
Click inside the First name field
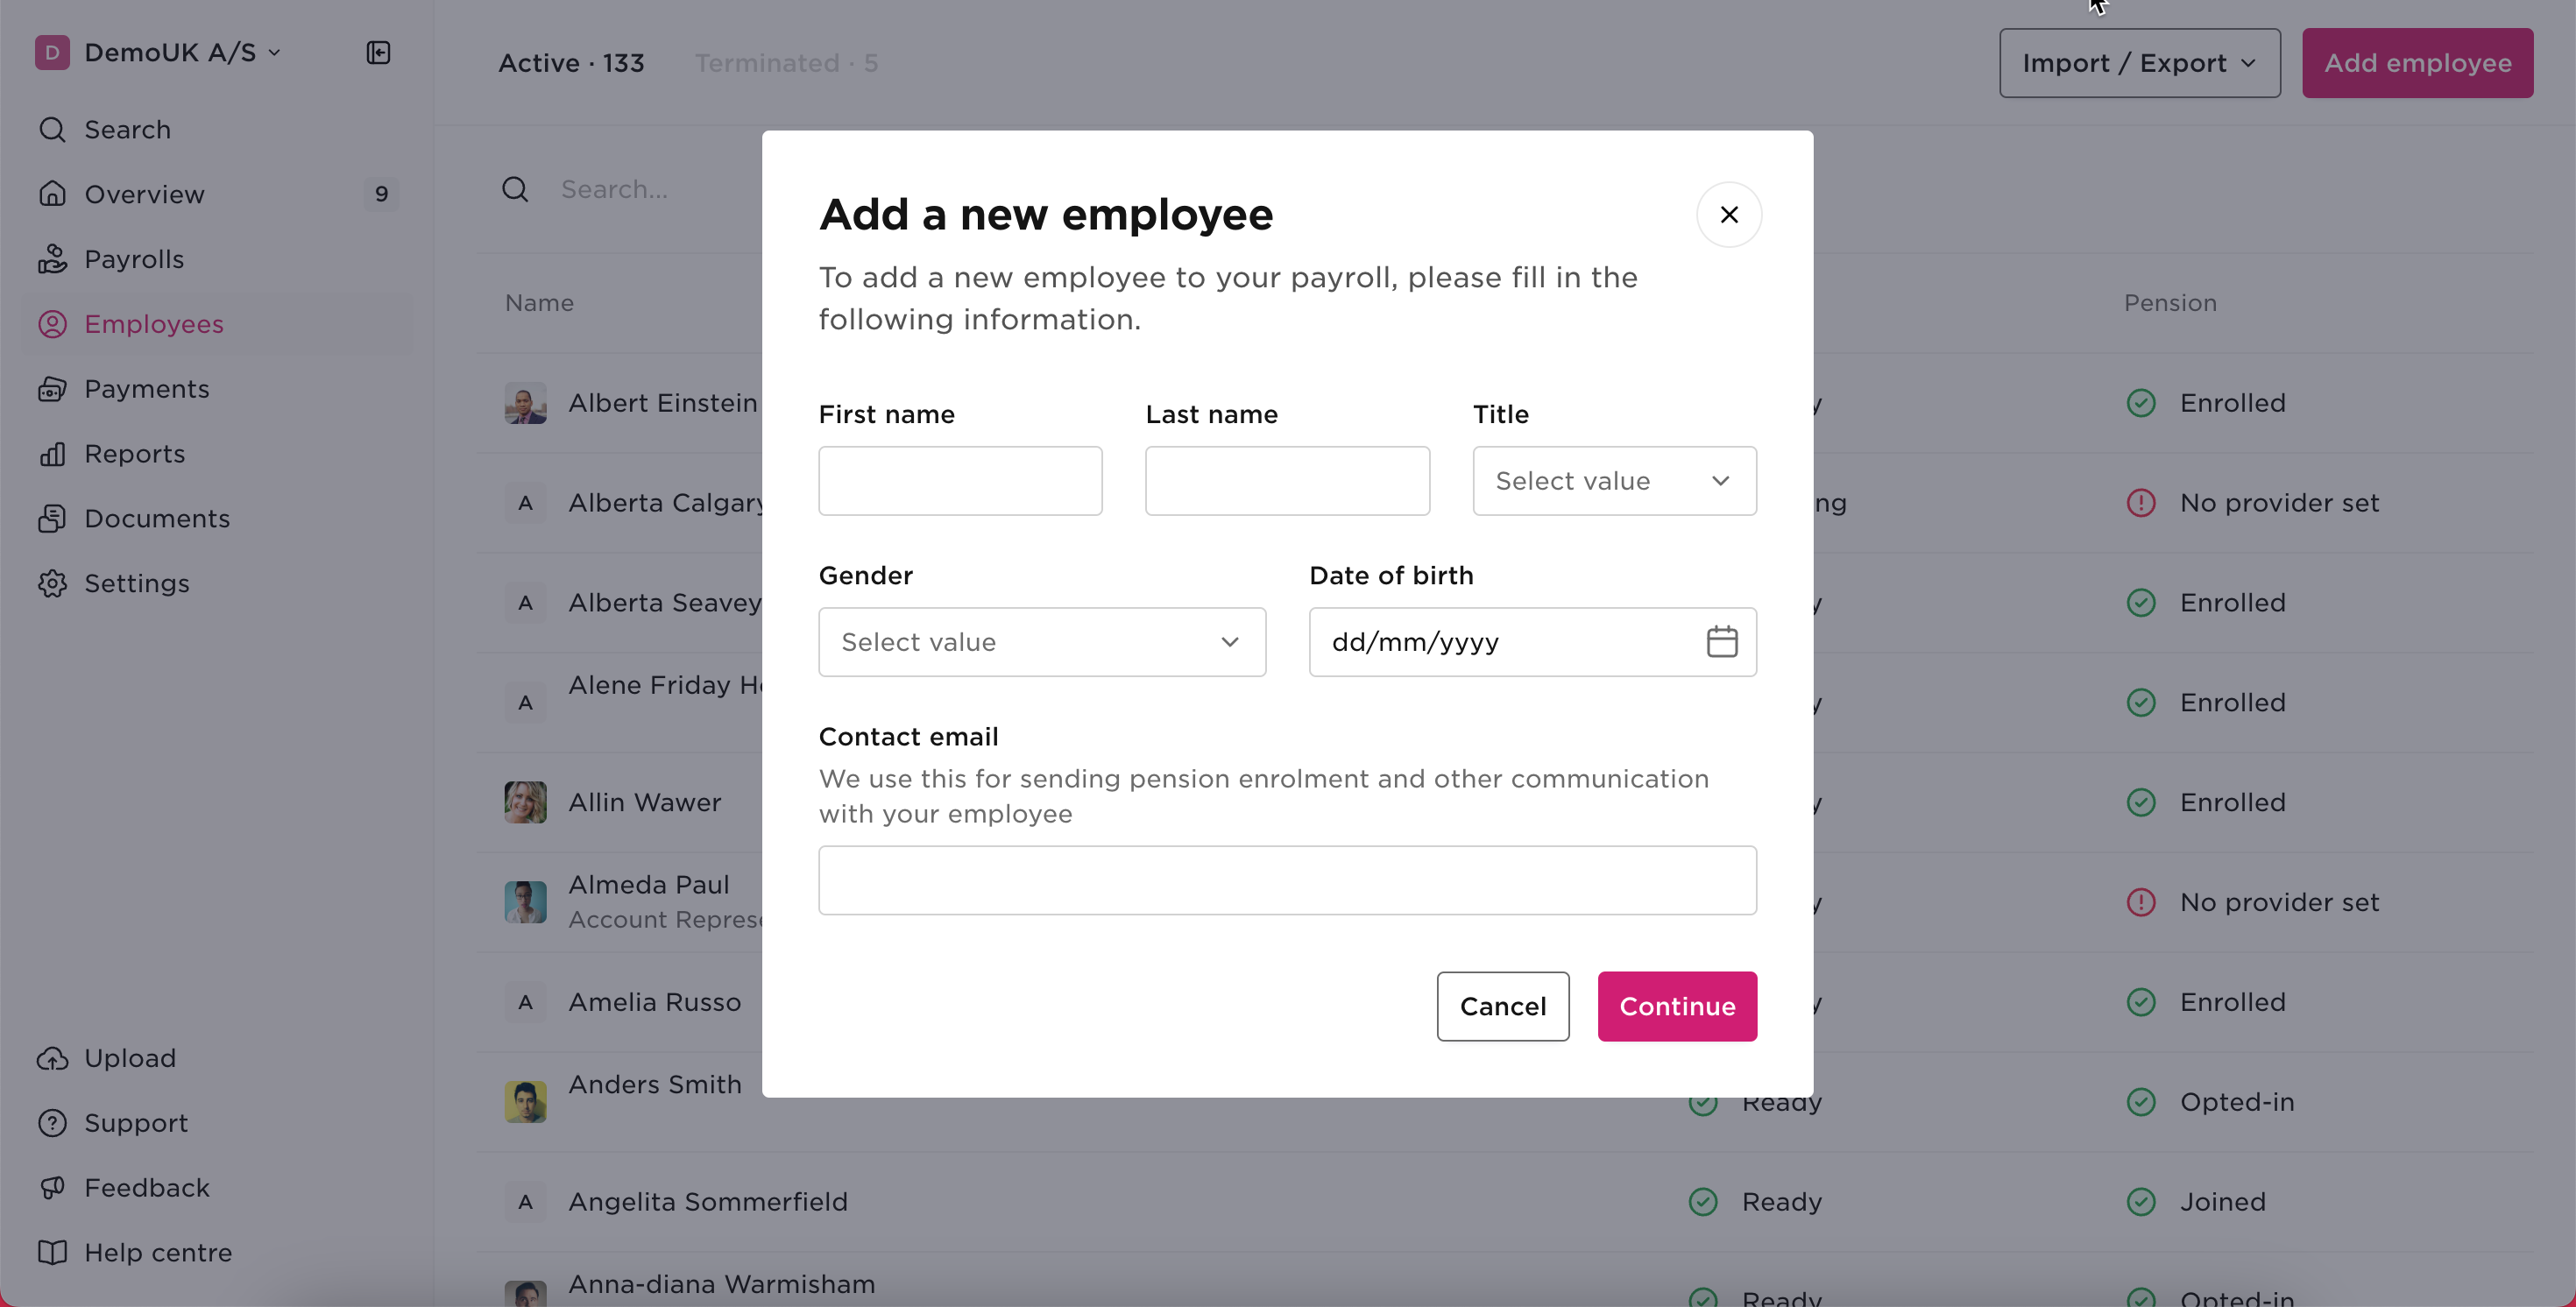click(x=959, y=480)
